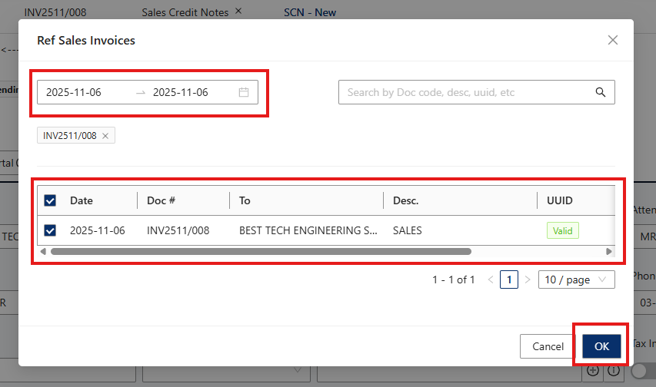The image size is (656, 387).
Task: Go to previous page arrow
Action: click(491, 279)
